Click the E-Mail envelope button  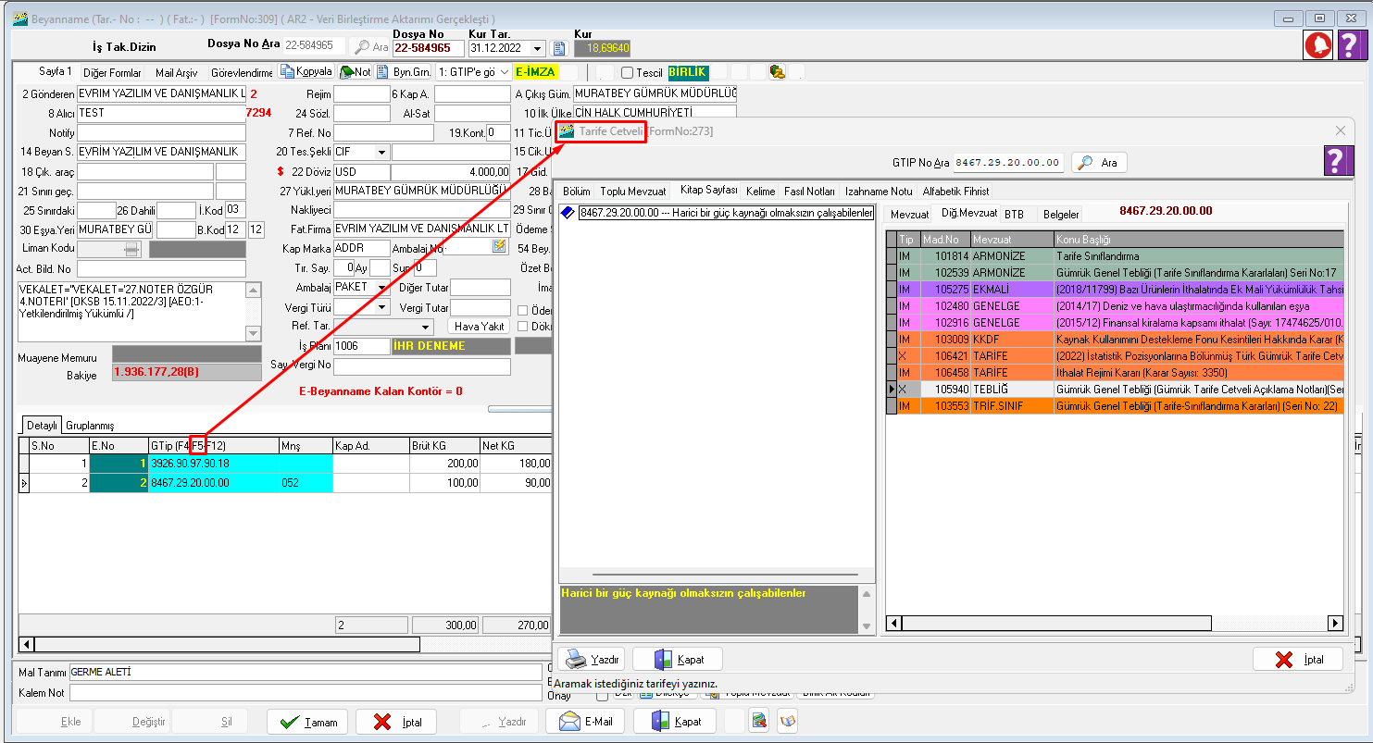point(585,722)
